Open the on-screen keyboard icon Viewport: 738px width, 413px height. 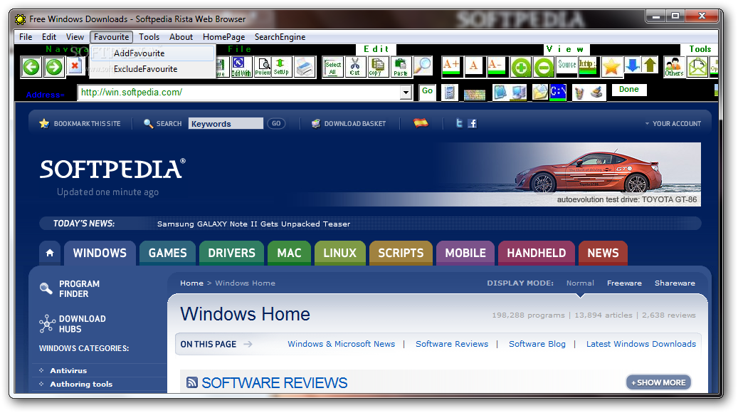475,95
